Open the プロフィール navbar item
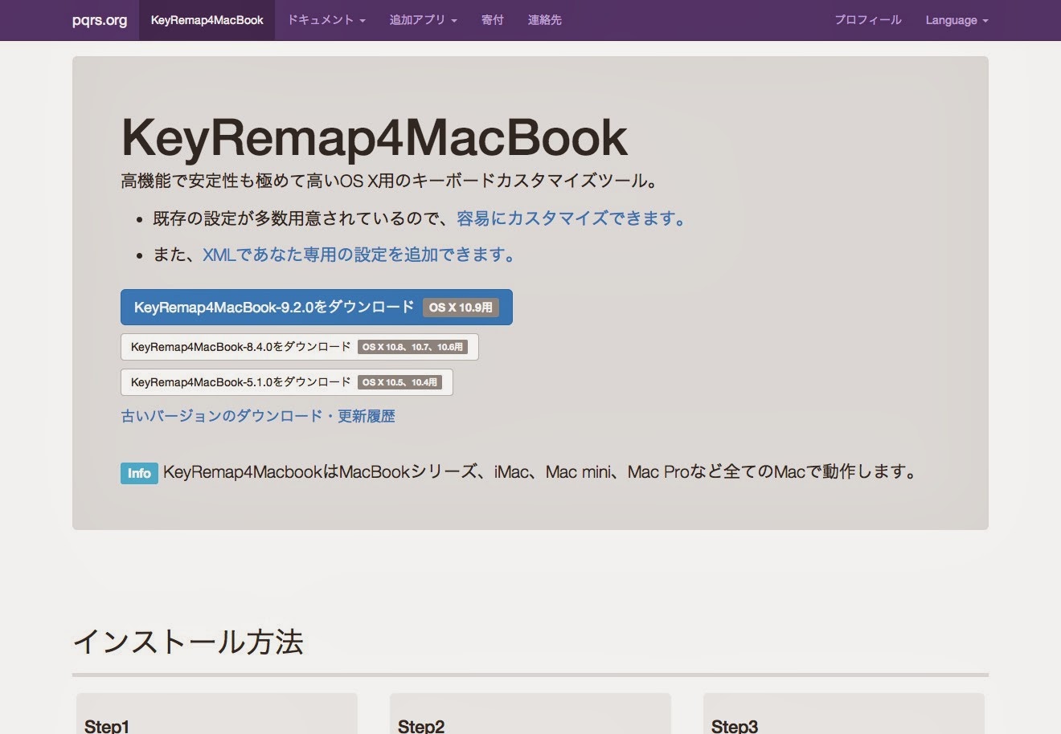 868,20
